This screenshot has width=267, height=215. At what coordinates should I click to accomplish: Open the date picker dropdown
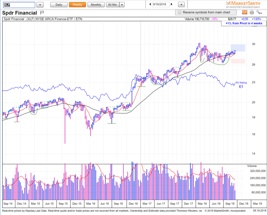[x=181, y=5]
